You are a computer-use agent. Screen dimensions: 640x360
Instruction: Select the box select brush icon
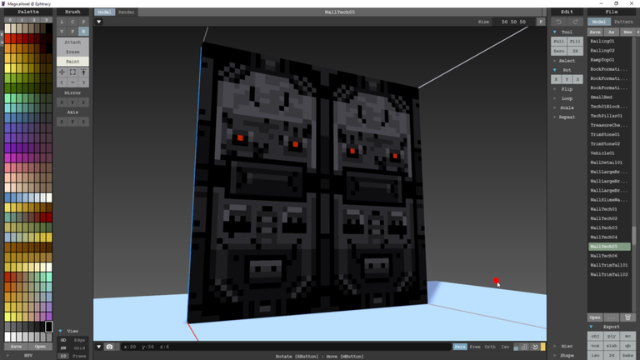pos(72,72)
